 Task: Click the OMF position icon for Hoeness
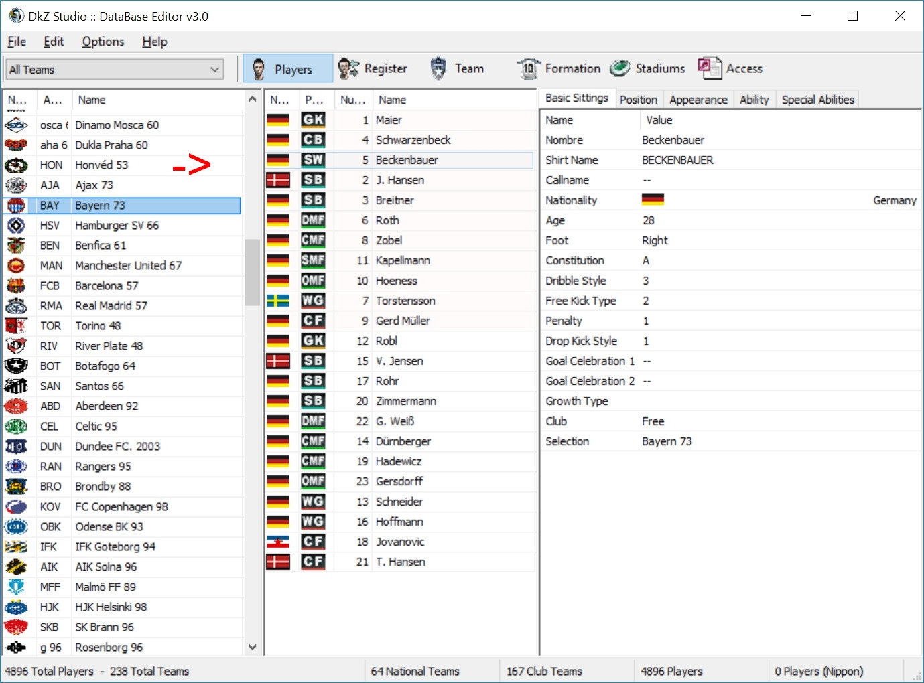pos(313,281)
